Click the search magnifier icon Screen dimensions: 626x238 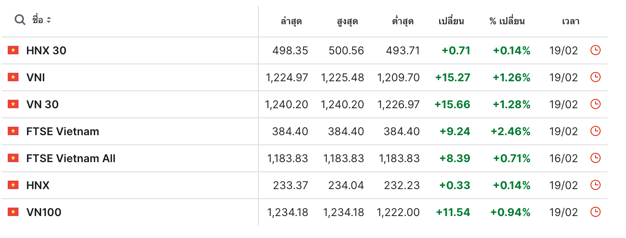(20, 20)
